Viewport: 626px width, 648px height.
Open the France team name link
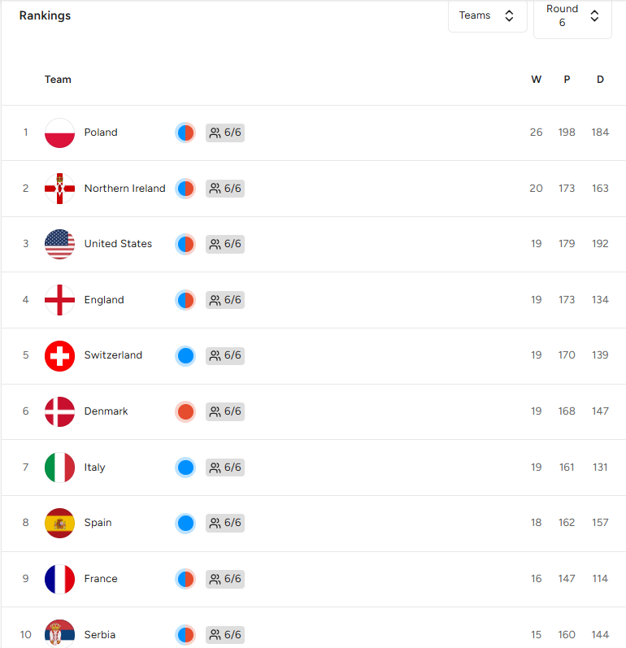click(101, 579)
